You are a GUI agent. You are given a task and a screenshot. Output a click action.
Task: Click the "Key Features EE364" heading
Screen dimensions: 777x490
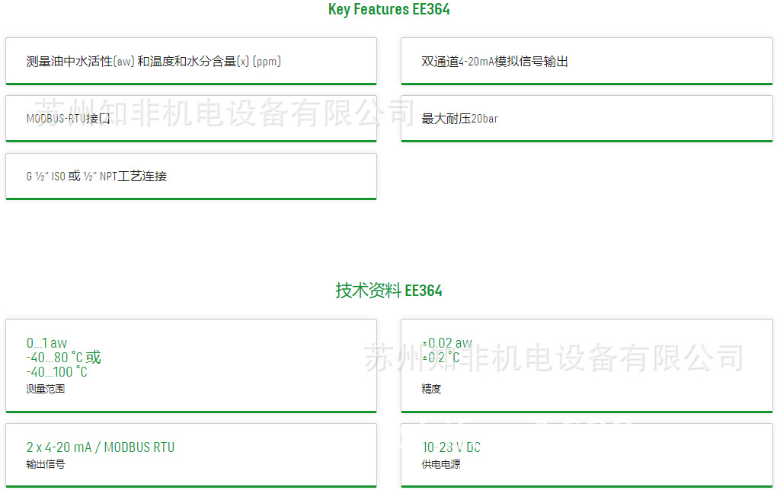388,10
